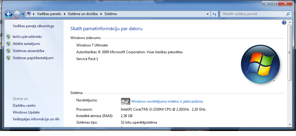This screenshot has height=136, width=296.
Task: Expand the arrow after Vadības panelis
Action: tap(64, 14)
